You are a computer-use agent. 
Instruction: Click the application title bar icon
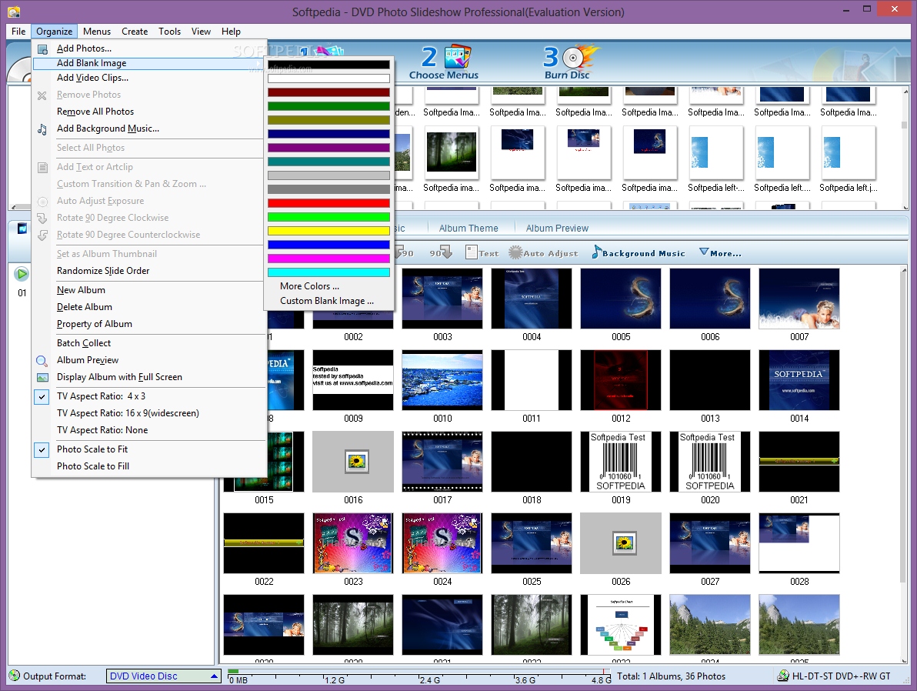pyautogui.click(x=13, y=12)
